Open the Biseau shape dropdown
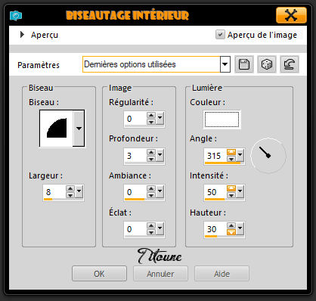This screenshot has height=301, width=316. pyautogui.click(x=79, y=129)
